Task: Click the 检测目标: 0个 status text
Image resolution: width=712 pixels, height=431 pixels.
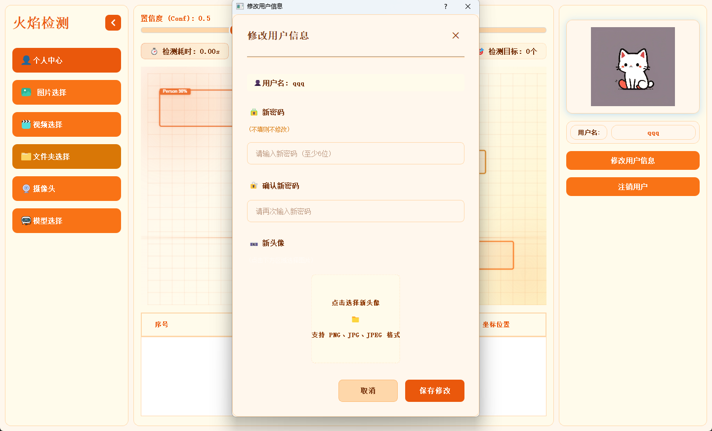Action: [512, 51]
